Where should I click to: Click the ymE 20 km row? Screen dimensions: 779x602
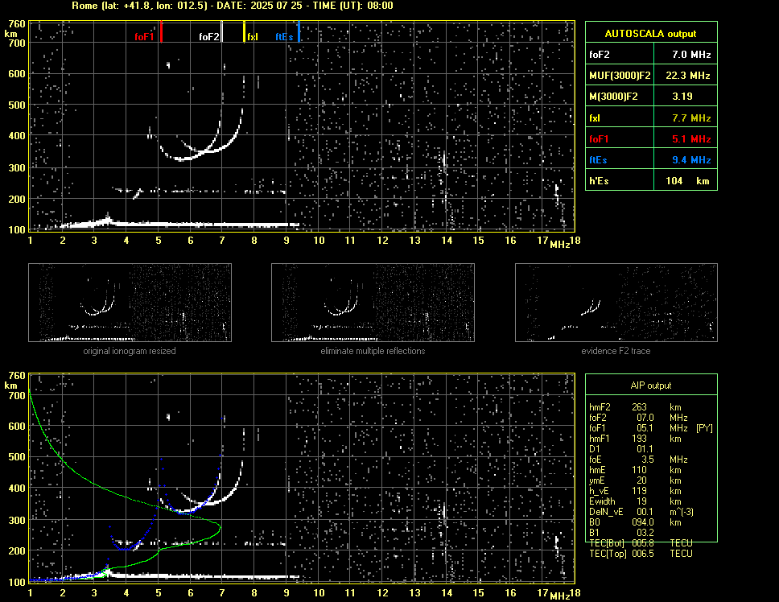tap(635, 480)
